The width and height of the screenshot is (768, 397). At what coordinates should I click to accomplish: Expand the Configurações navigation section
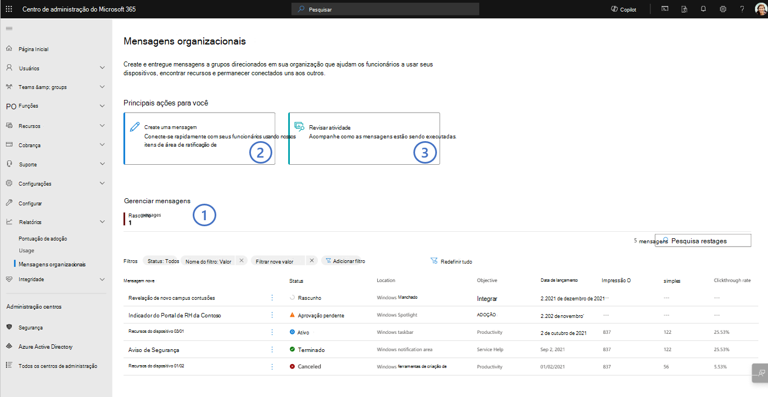pos(102,183)
